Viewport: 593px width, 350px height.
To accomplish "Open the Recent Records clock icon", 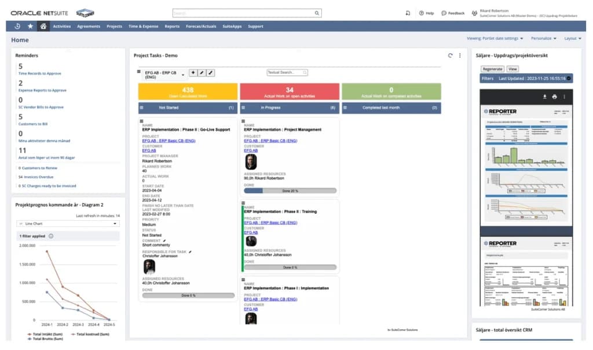I will point(17,26).
